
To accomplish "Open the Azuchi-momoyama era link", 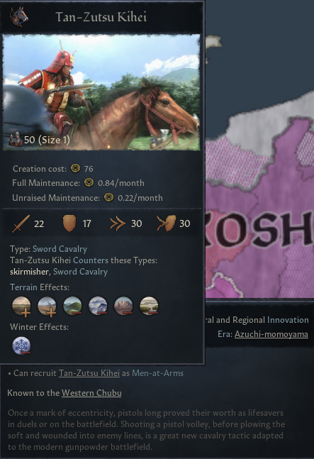I will [x=271, y=334].
